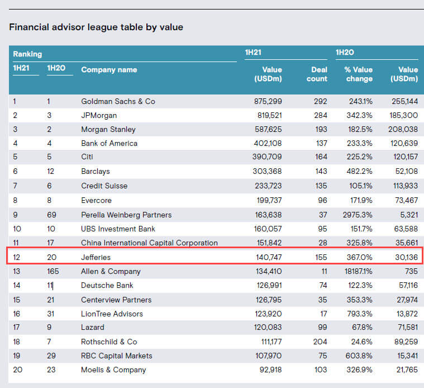Viewport: 424px width, 388px height.
Task: Click the 1H20 value 5,321 for Perella Weinberg
Action: coord(409,215)
